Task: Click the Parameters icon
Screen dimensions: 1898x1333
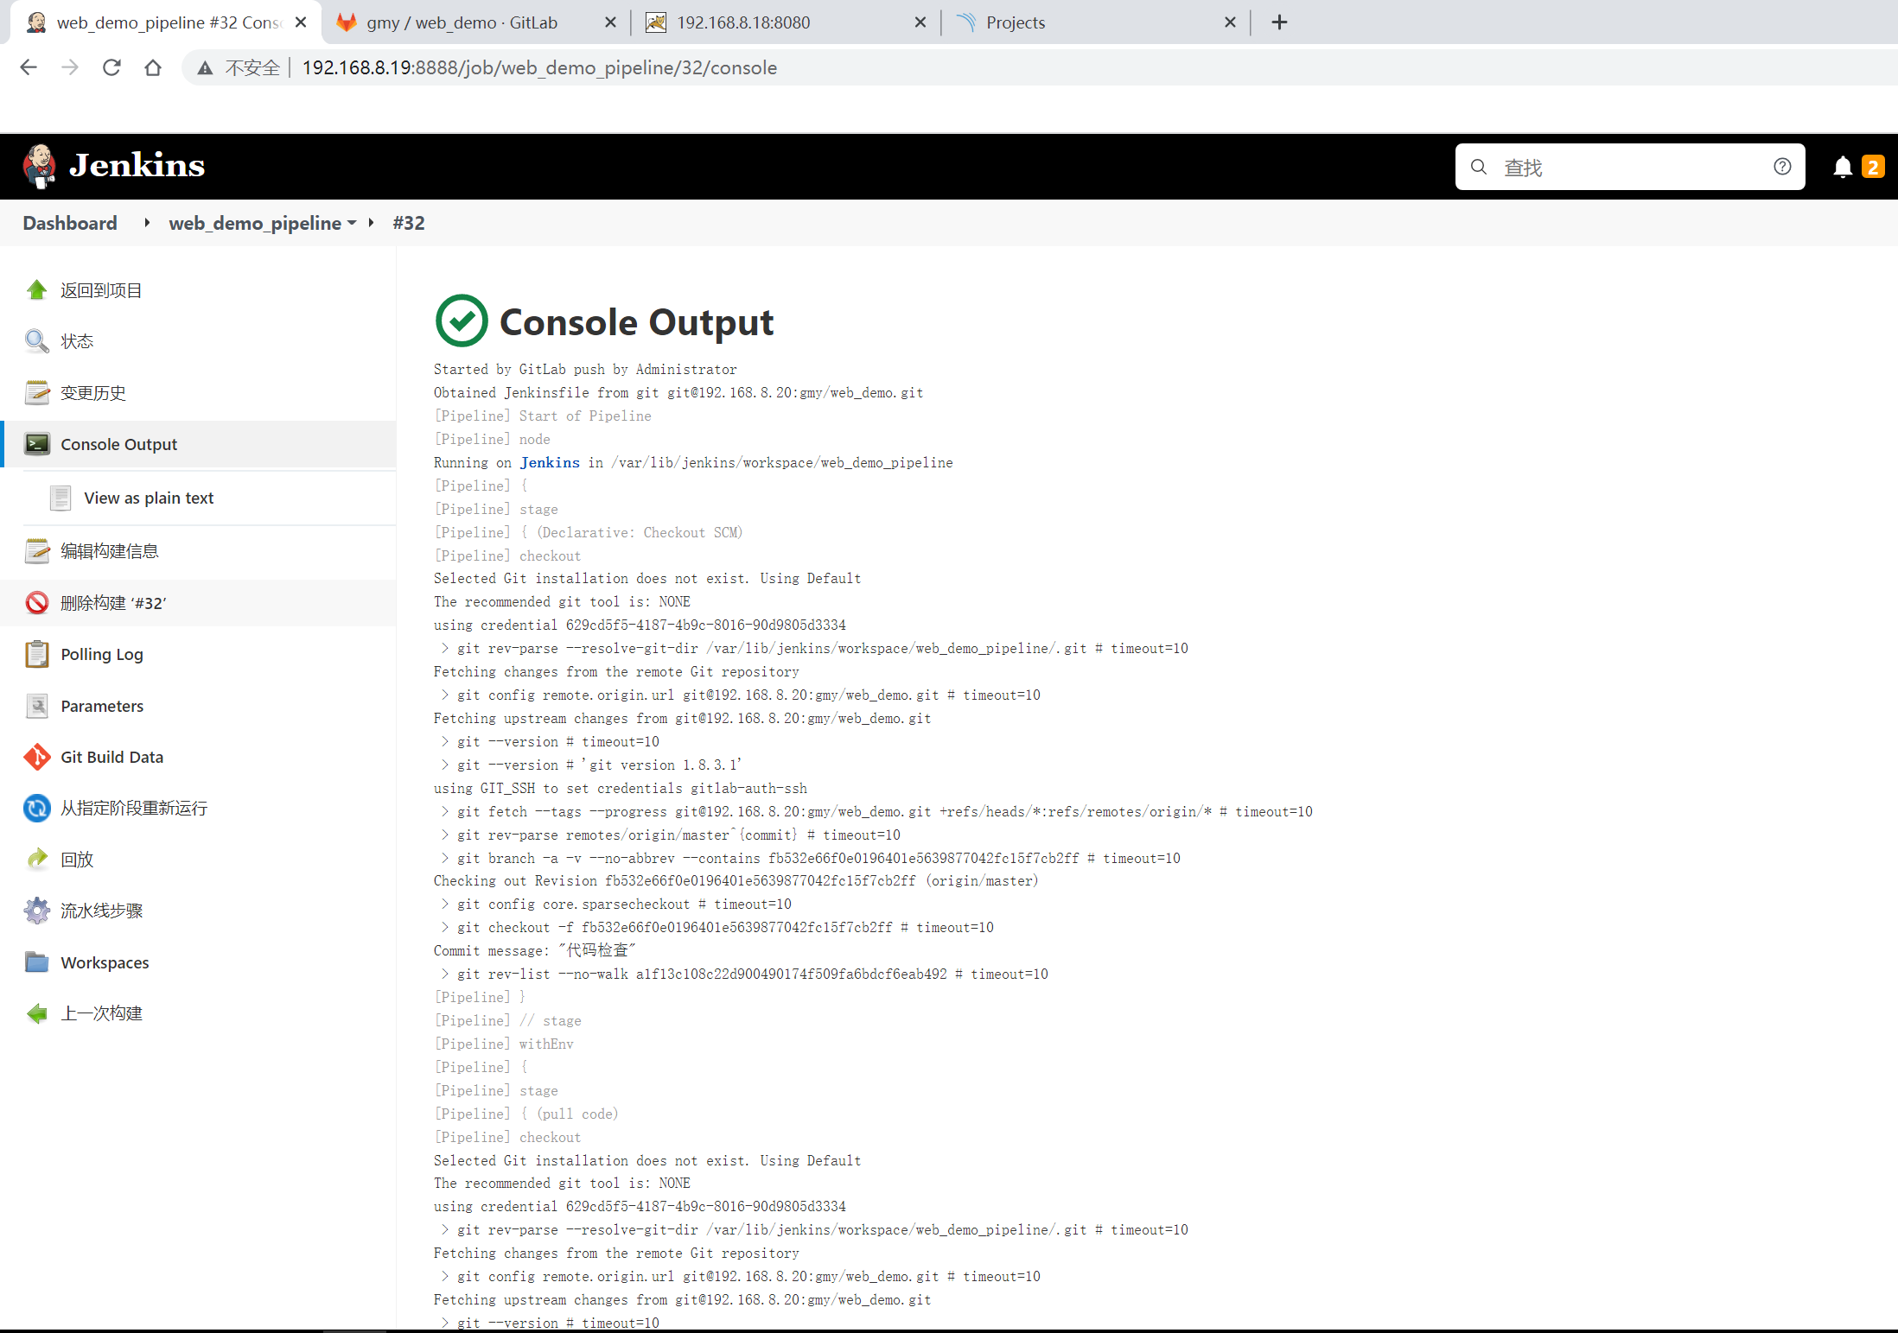Action: pyautogui.click(x=36, y=706)
